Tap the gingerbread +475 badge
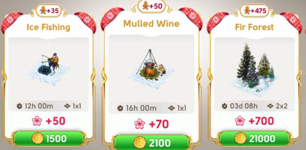The image size is (306, 150). coord(254,10)
